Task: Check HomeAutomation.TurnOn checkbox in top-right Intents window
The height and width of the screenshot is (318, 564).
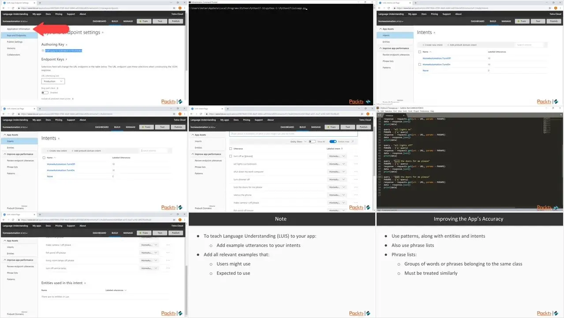Action: tap(419, 64)
